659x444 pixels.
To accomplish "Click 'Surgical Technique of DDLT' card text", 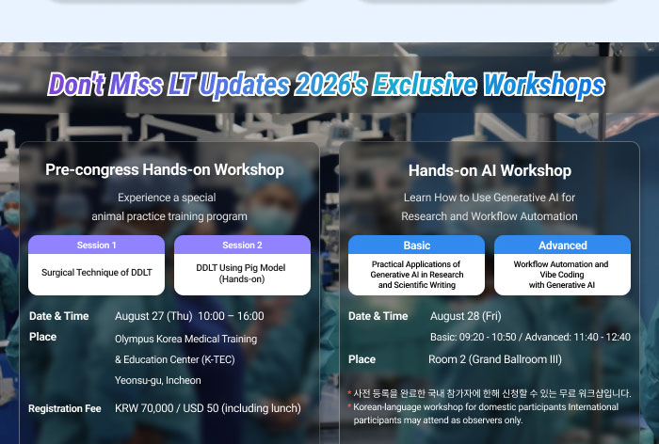I will 97,273.
